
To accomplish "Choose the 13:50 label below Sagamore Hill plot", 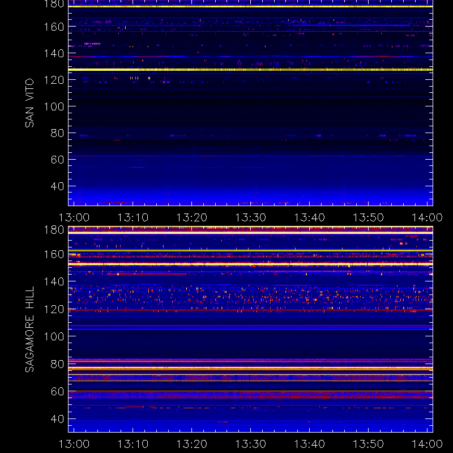I will point(369,444).
